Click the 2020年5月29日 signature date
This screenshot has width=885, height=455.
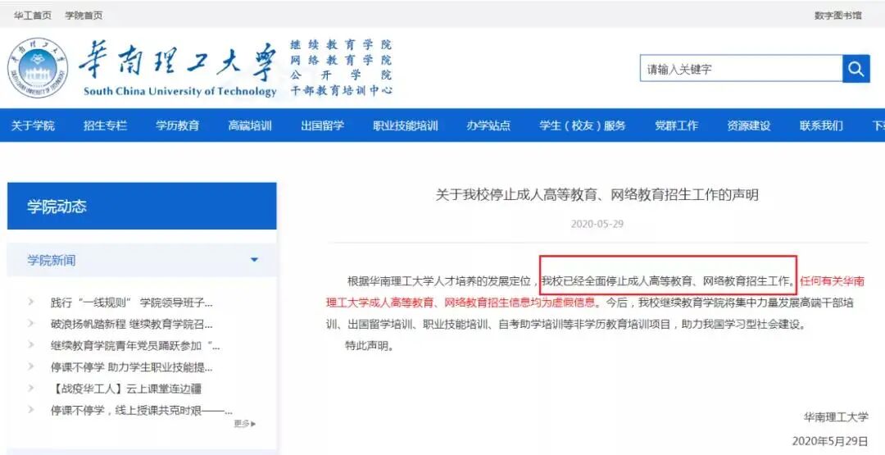click(829, 441)
